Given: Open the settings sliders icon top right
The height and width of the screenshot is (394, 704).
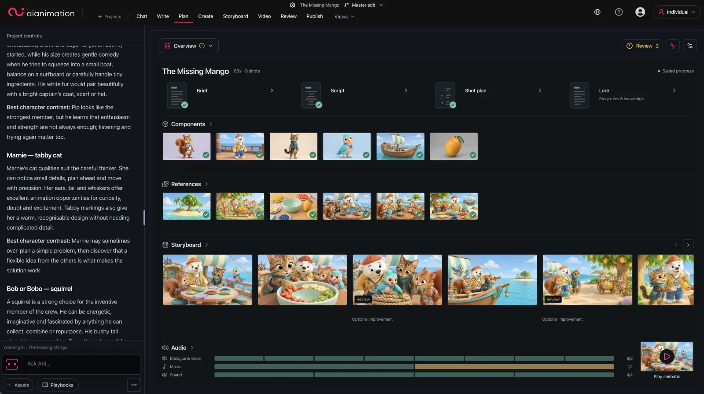Looking at the screenshot, I should point(690,46).
